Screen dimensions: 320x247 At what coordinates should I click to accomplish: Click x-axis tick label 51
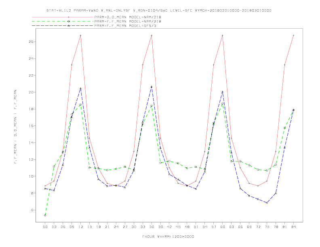tap(196, 227)
